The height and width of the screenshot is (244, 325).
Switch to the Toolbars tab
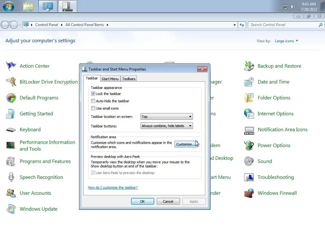[129, 79]
